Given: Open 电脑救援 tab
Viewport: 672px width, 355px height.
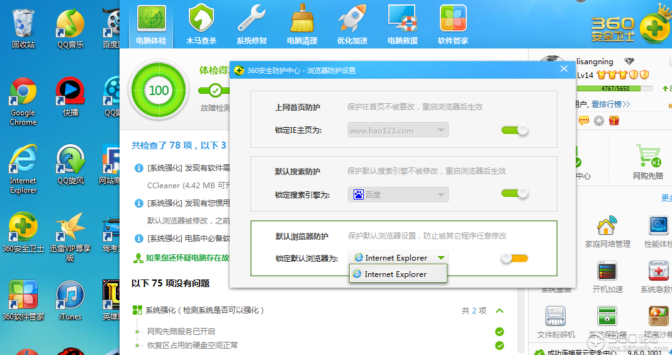Looking at the screenshot, I should coord(403,25).
